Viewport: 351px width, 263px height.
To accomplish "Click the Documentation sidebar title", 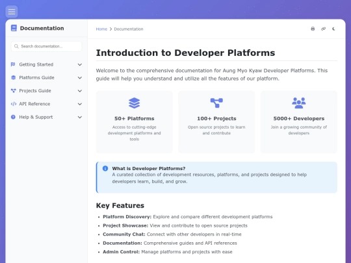I will (x=42, y=28).
